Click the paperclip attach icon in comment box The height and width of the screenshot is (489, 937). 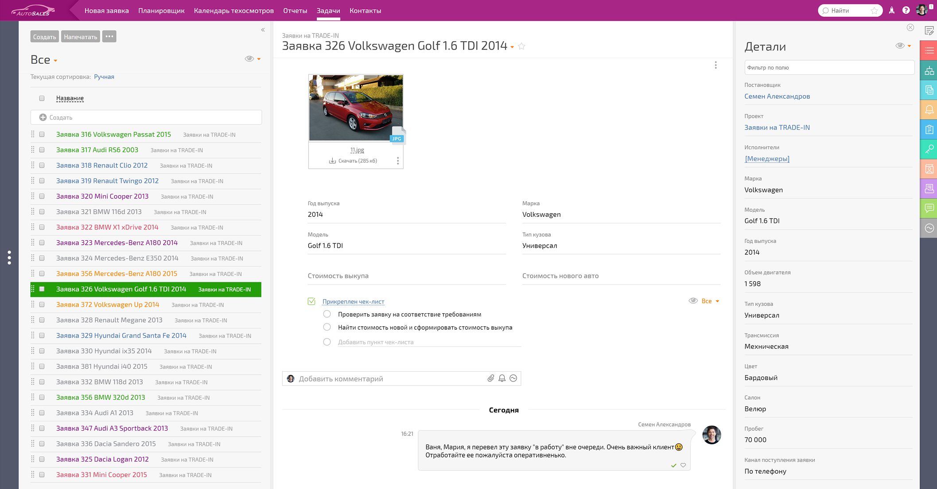click(490, 378)
